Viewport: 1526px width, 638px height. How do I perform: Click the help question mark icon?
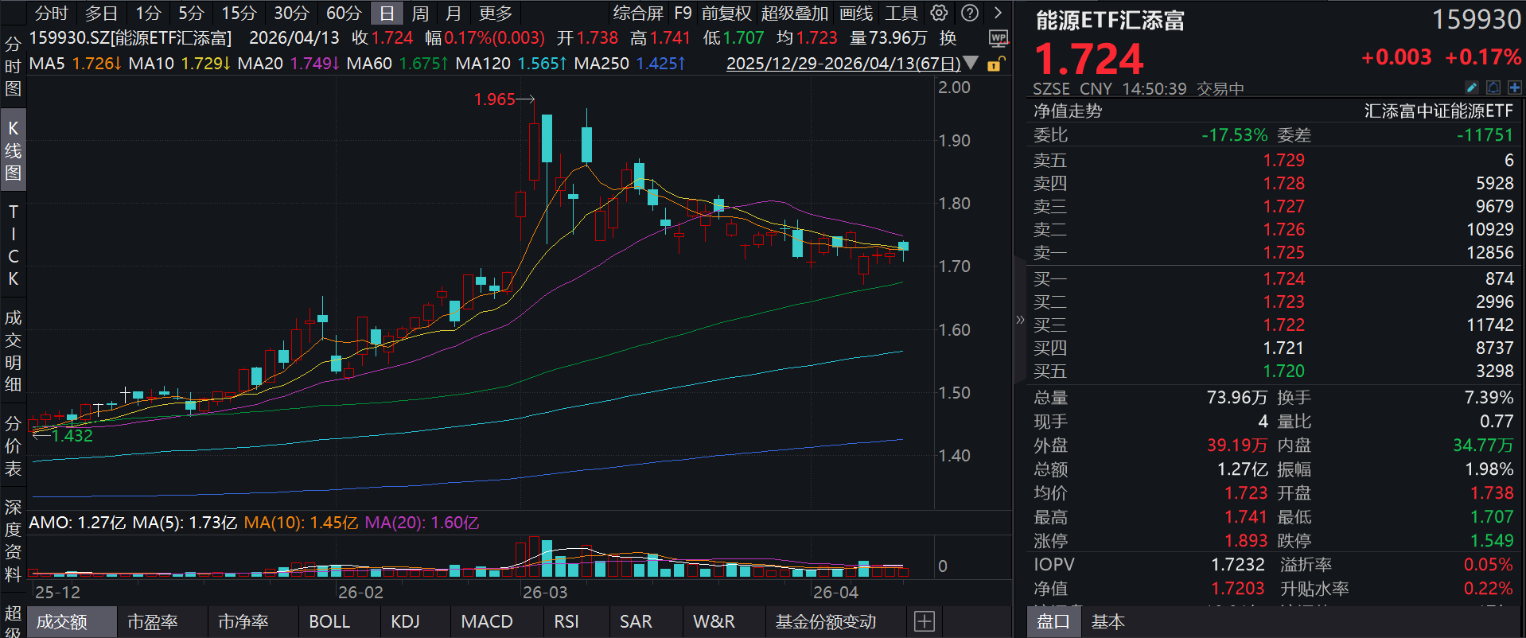969,13
